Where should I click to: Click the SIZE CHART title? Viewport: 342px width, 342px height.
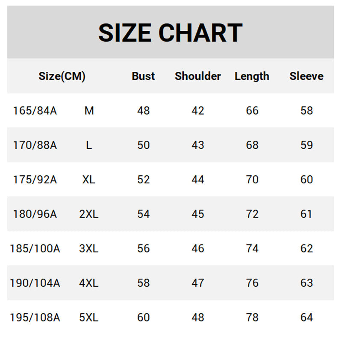pos(170,33)
